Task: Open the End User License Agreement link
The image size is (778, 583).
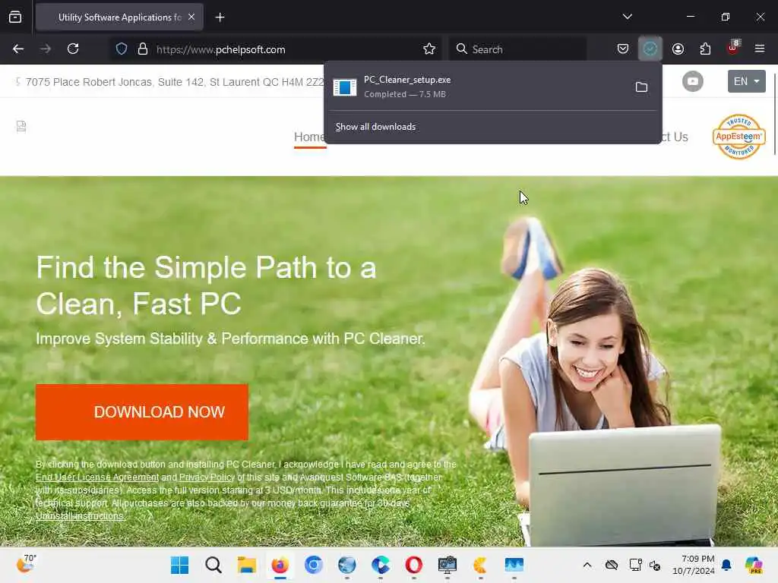Action: 97,477
